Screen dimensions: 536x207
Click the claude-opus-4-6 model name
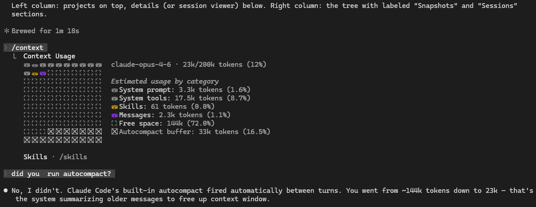[141, 65]
